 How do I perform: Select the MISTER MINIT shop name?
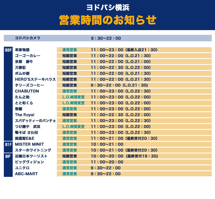tap(29, 144)
